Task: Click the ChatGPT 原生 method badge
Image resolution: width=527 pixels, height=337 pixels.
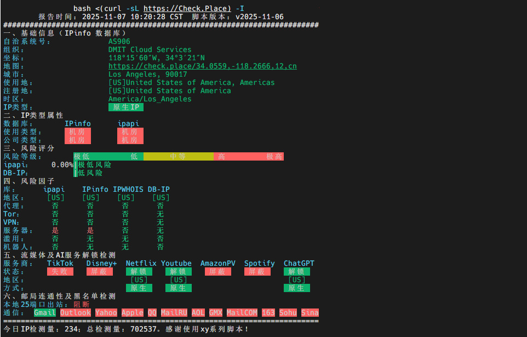Action: coord(297,288)
